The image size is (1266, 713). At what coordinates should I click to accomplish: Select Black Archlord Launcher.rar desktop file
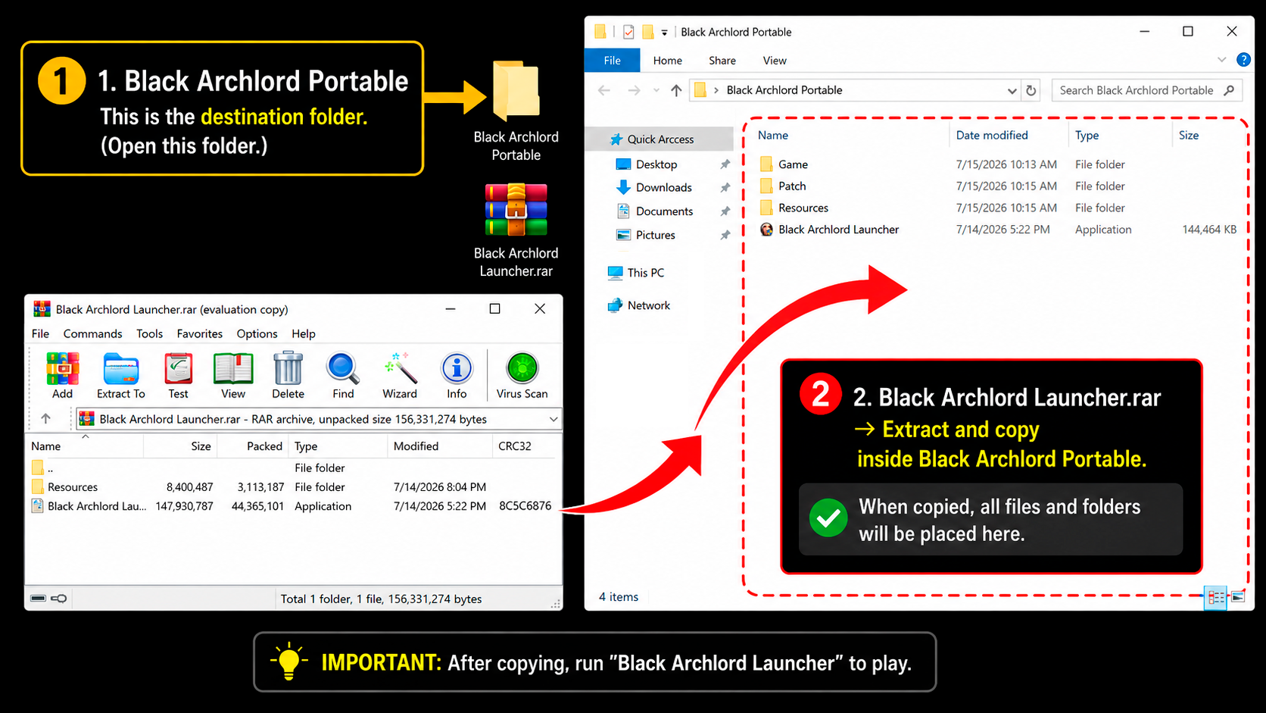coord(516,230)
